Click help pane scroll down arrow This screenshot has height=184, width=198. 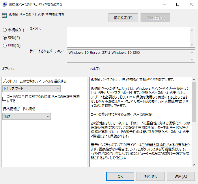coord(194,165)
